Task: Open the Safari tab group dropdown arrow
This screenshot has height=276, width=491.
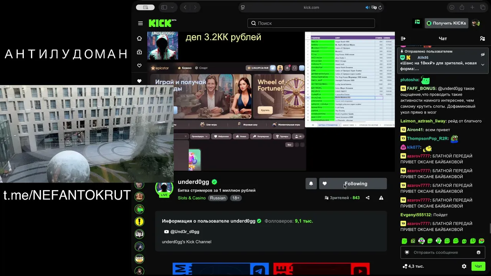Action: (172, 7)
